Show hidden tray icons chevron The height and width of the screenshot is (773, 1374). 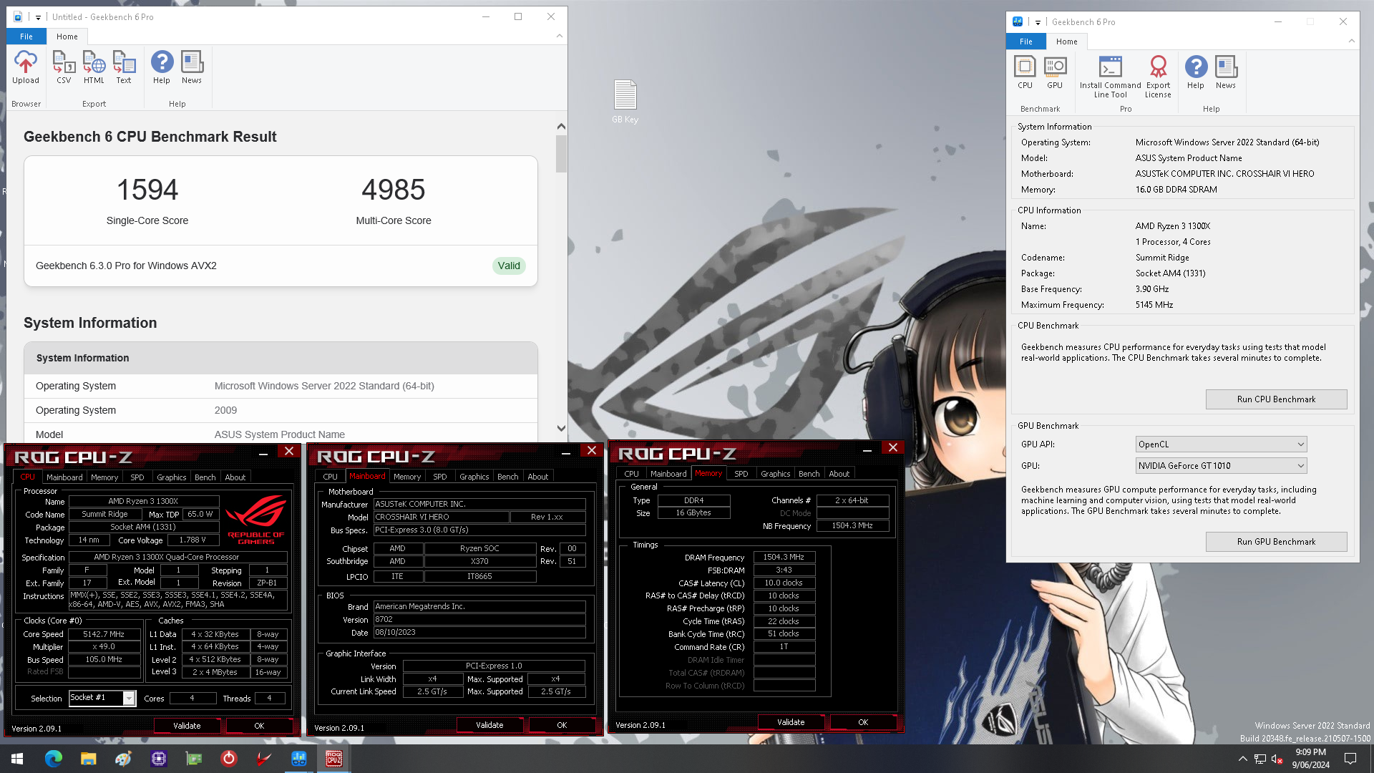point(1243,759)
